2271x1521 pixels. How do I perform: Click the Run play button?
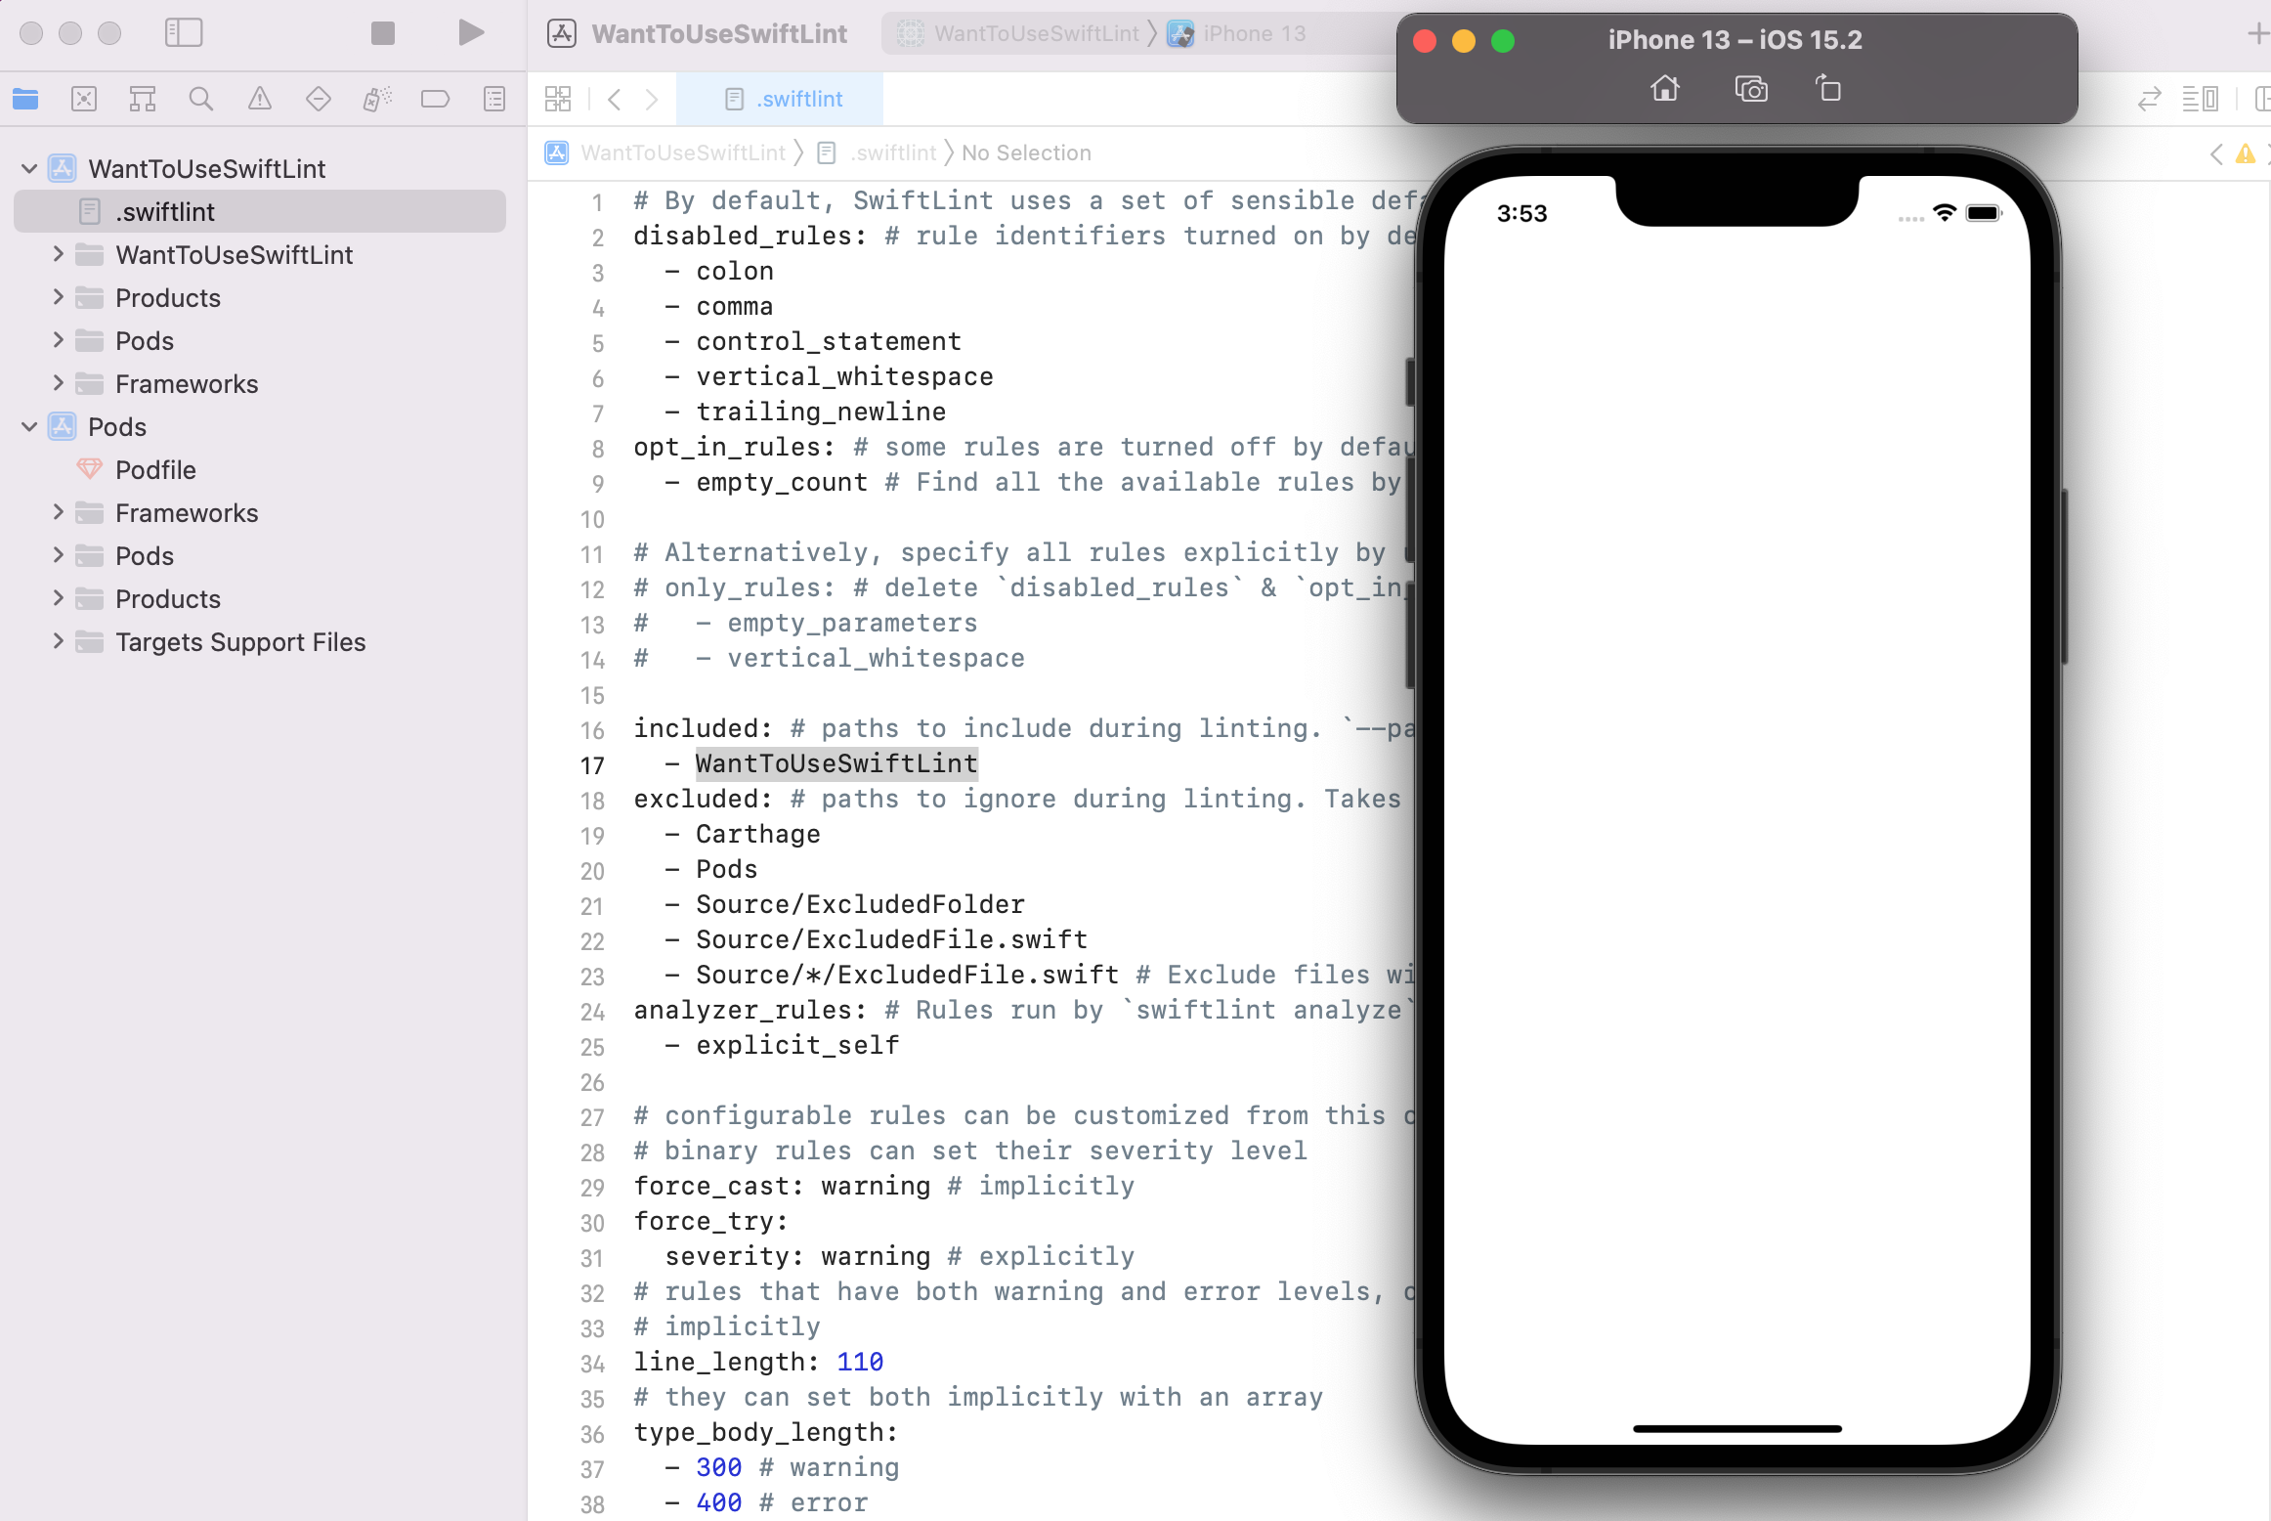pyautogui.click(x=471, y=33)
